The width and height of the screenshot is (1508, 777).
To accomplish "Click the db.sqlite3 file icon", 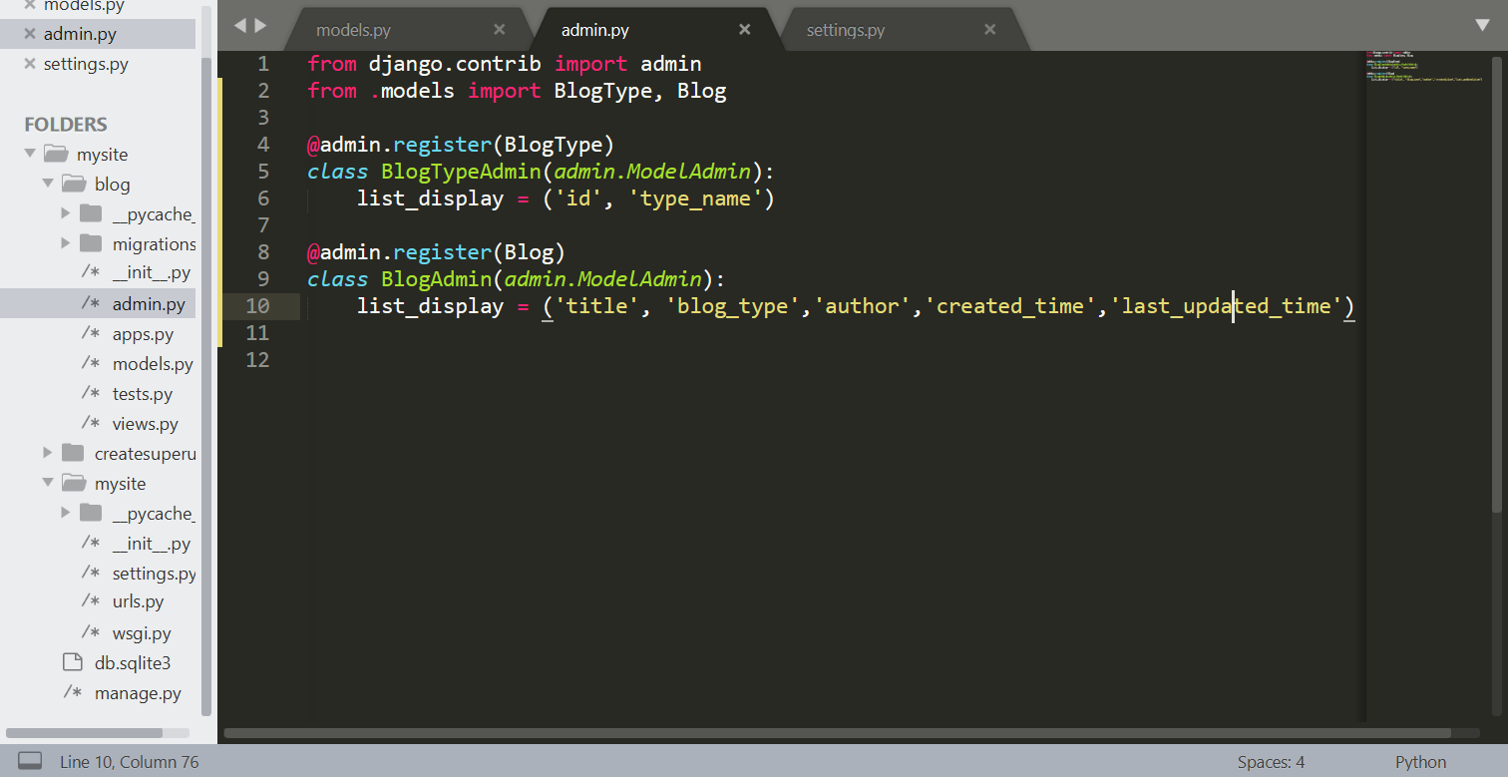I will coord(72,662).
